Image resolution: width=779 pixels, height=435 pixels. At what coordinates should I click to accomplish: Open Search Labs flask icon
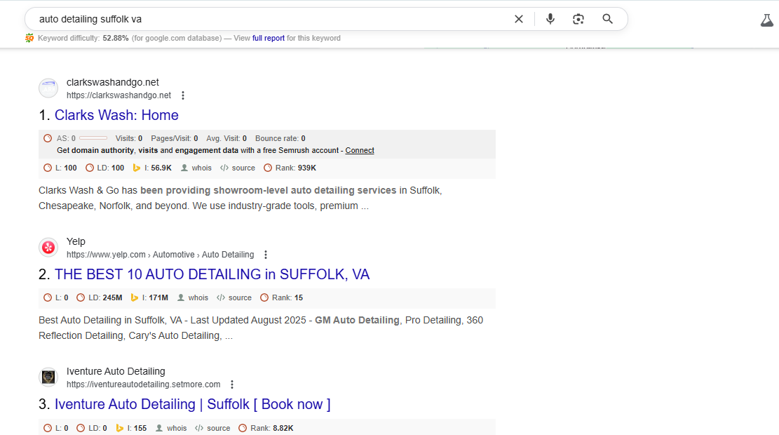(x=766, y=20)
